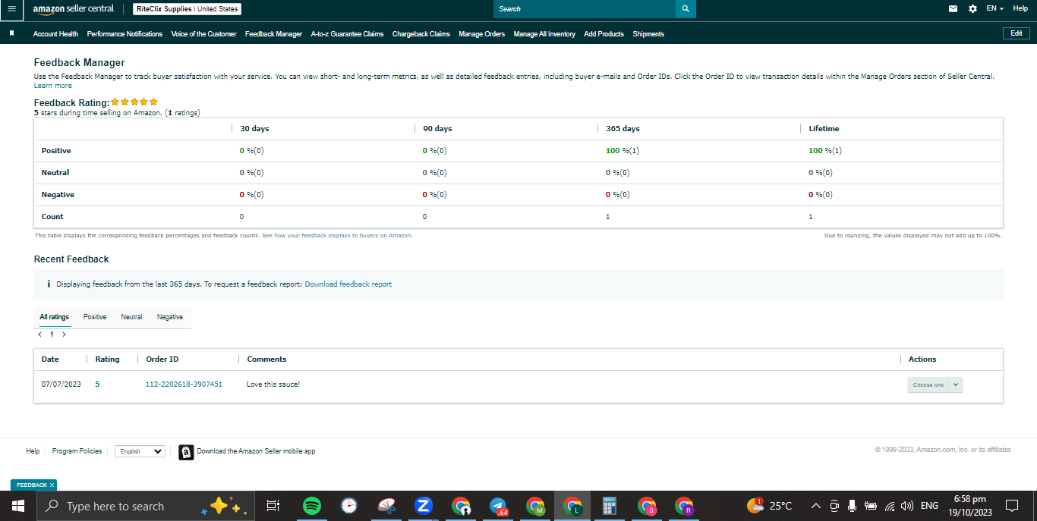Image resolution: width=1037 pixels, height=521 pixels.
Task: Open the clock app on taskbar
Action: pyautogui.click(x=348, y=506)
